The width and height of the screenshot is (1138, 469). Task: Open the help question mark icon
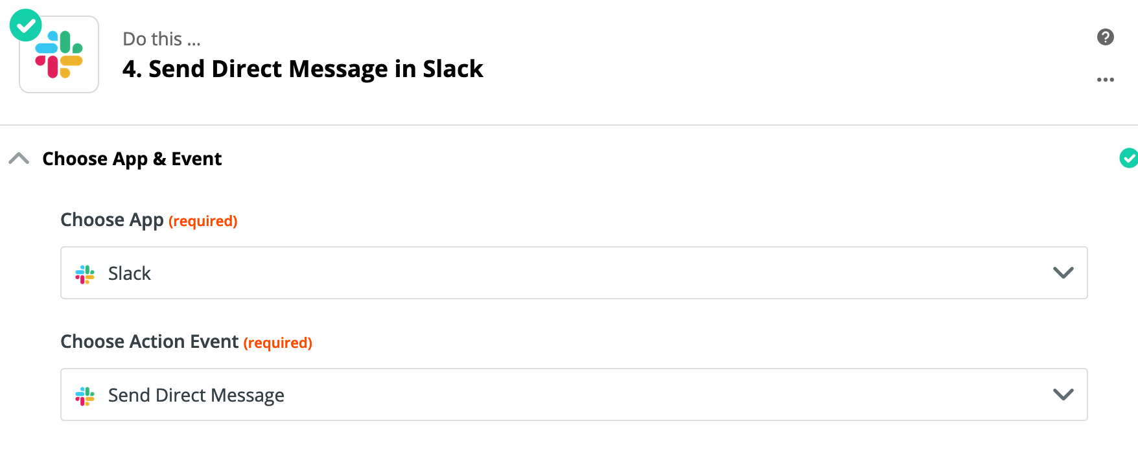pyautogui.click(x=1106, y=37)
